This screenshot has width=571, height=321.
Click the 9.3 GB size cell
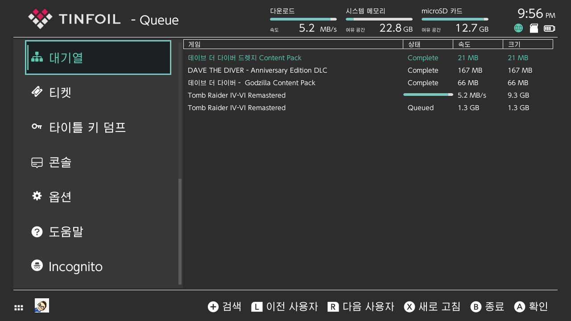[x=518, y=95]
